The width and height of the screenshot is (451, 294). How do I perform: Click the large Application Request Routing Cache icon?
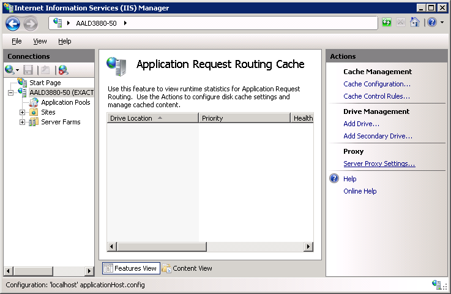coord(117,67)
